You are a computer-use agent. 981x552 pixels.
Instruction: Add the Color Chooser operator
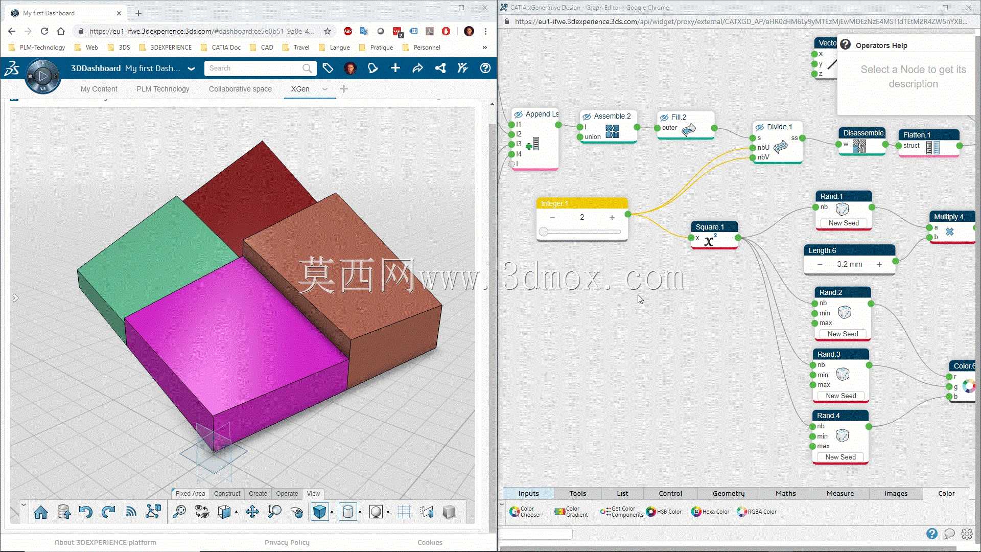click(x=525, y=512)
